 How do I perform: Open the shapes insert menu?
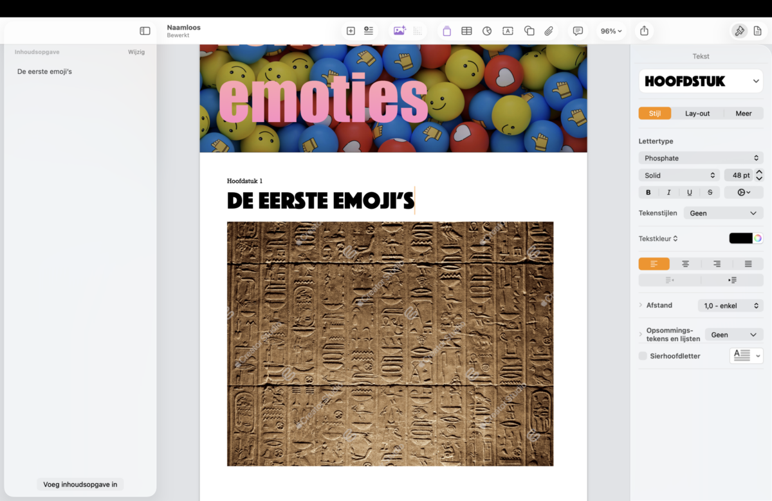point(529,31)
